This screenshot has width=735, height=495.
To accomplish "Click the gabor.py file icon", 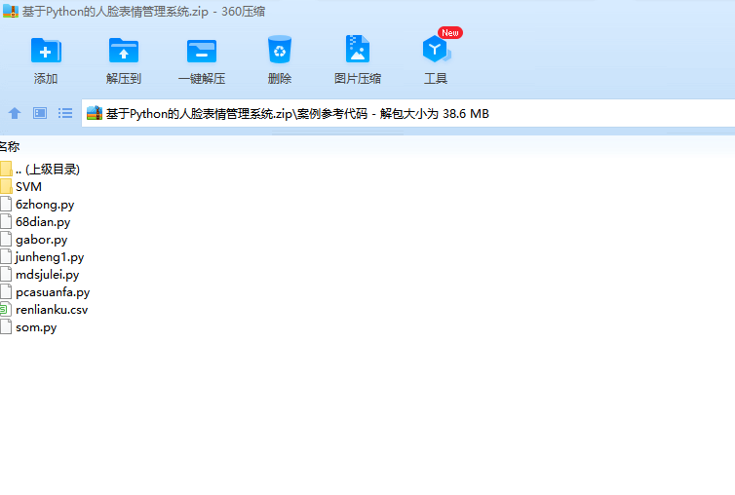I will pos(6,239).
